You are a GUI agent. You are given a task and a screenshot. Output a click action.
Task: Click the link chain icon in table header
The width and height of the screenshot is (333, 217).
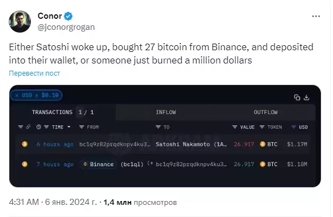click(28, 127)
